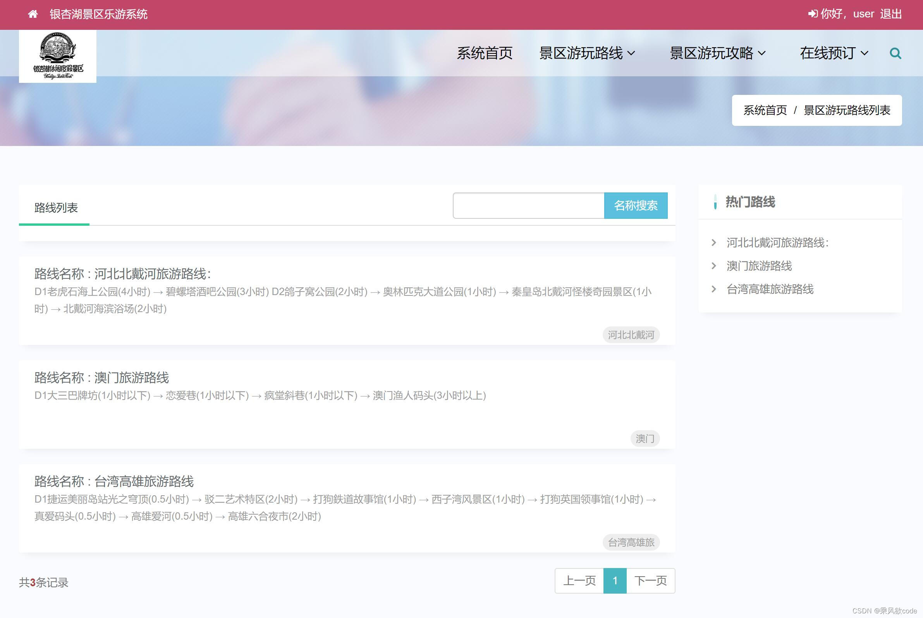
Task: Expand the 景区游玩路线 dropdown menu
Action: [x=587, y=53]
